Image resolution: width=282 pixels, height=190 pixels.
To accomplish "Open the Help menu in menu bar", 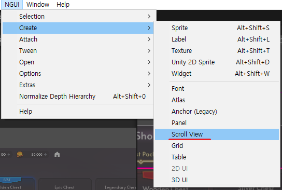I will (63, 5).
